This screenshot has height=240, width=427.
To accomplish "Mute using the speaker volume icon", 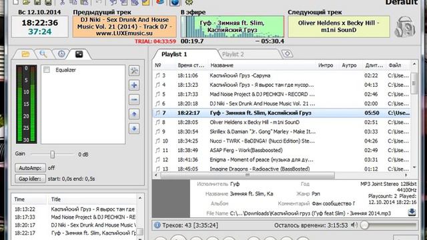I will (354, 225).
